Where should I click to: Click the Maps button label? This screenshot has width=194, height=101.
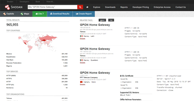point(26,14)
